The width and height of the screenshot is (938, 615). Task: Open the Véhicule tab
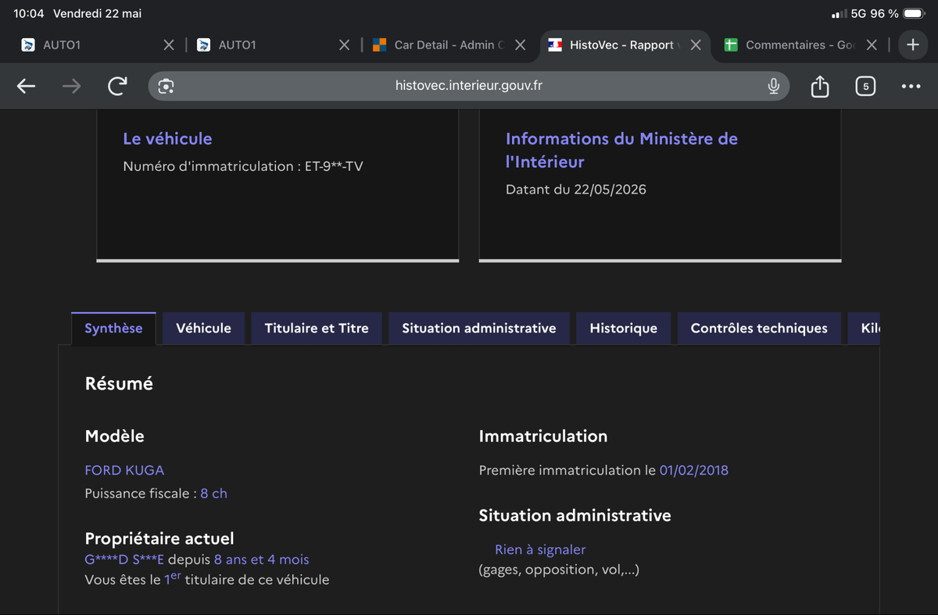click(204, 329)
